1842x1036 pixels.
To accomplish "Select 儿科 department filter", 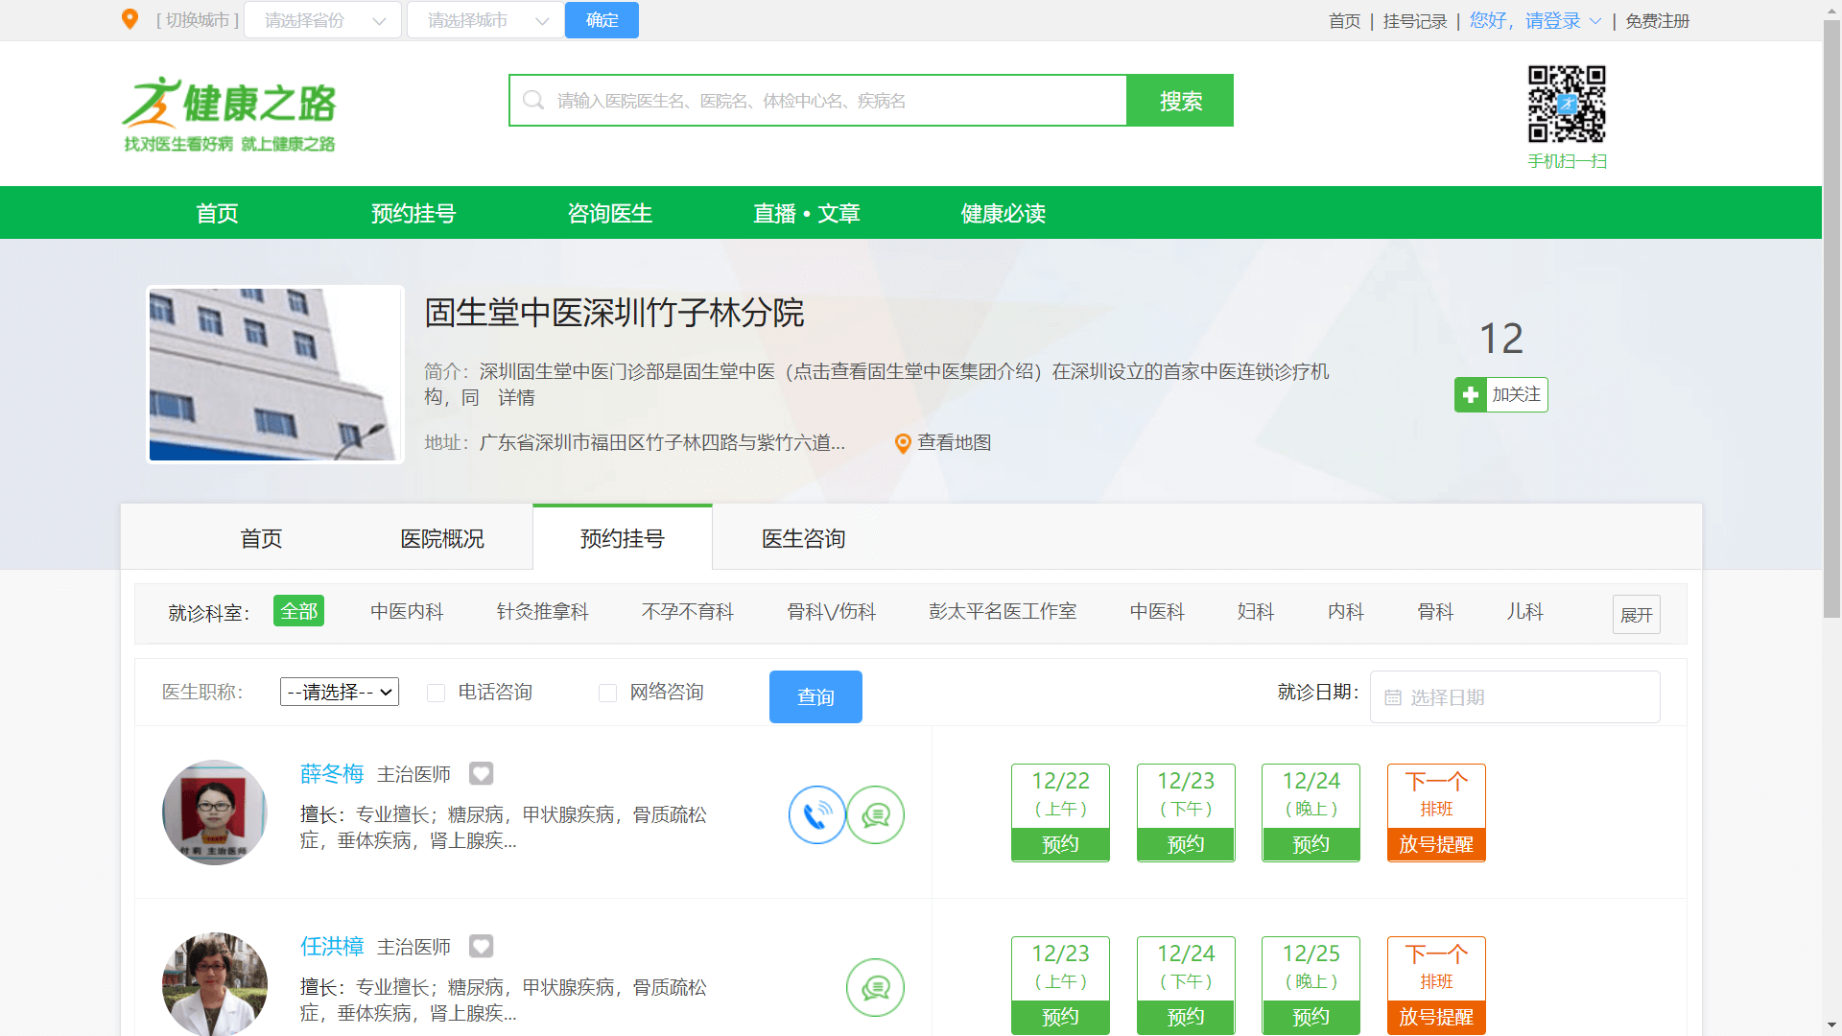I will [1524, 612].
